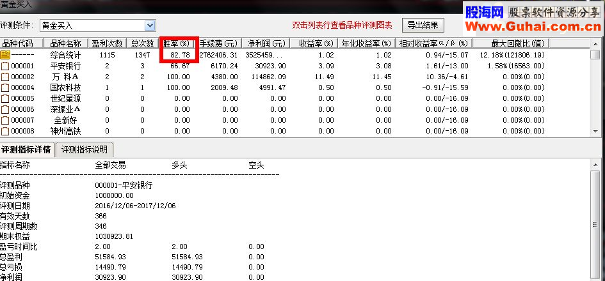Click the 初始资金 value 1000000.00
Image resolution: width=605 pixels, height=281 pixels.
pos(114,195)
